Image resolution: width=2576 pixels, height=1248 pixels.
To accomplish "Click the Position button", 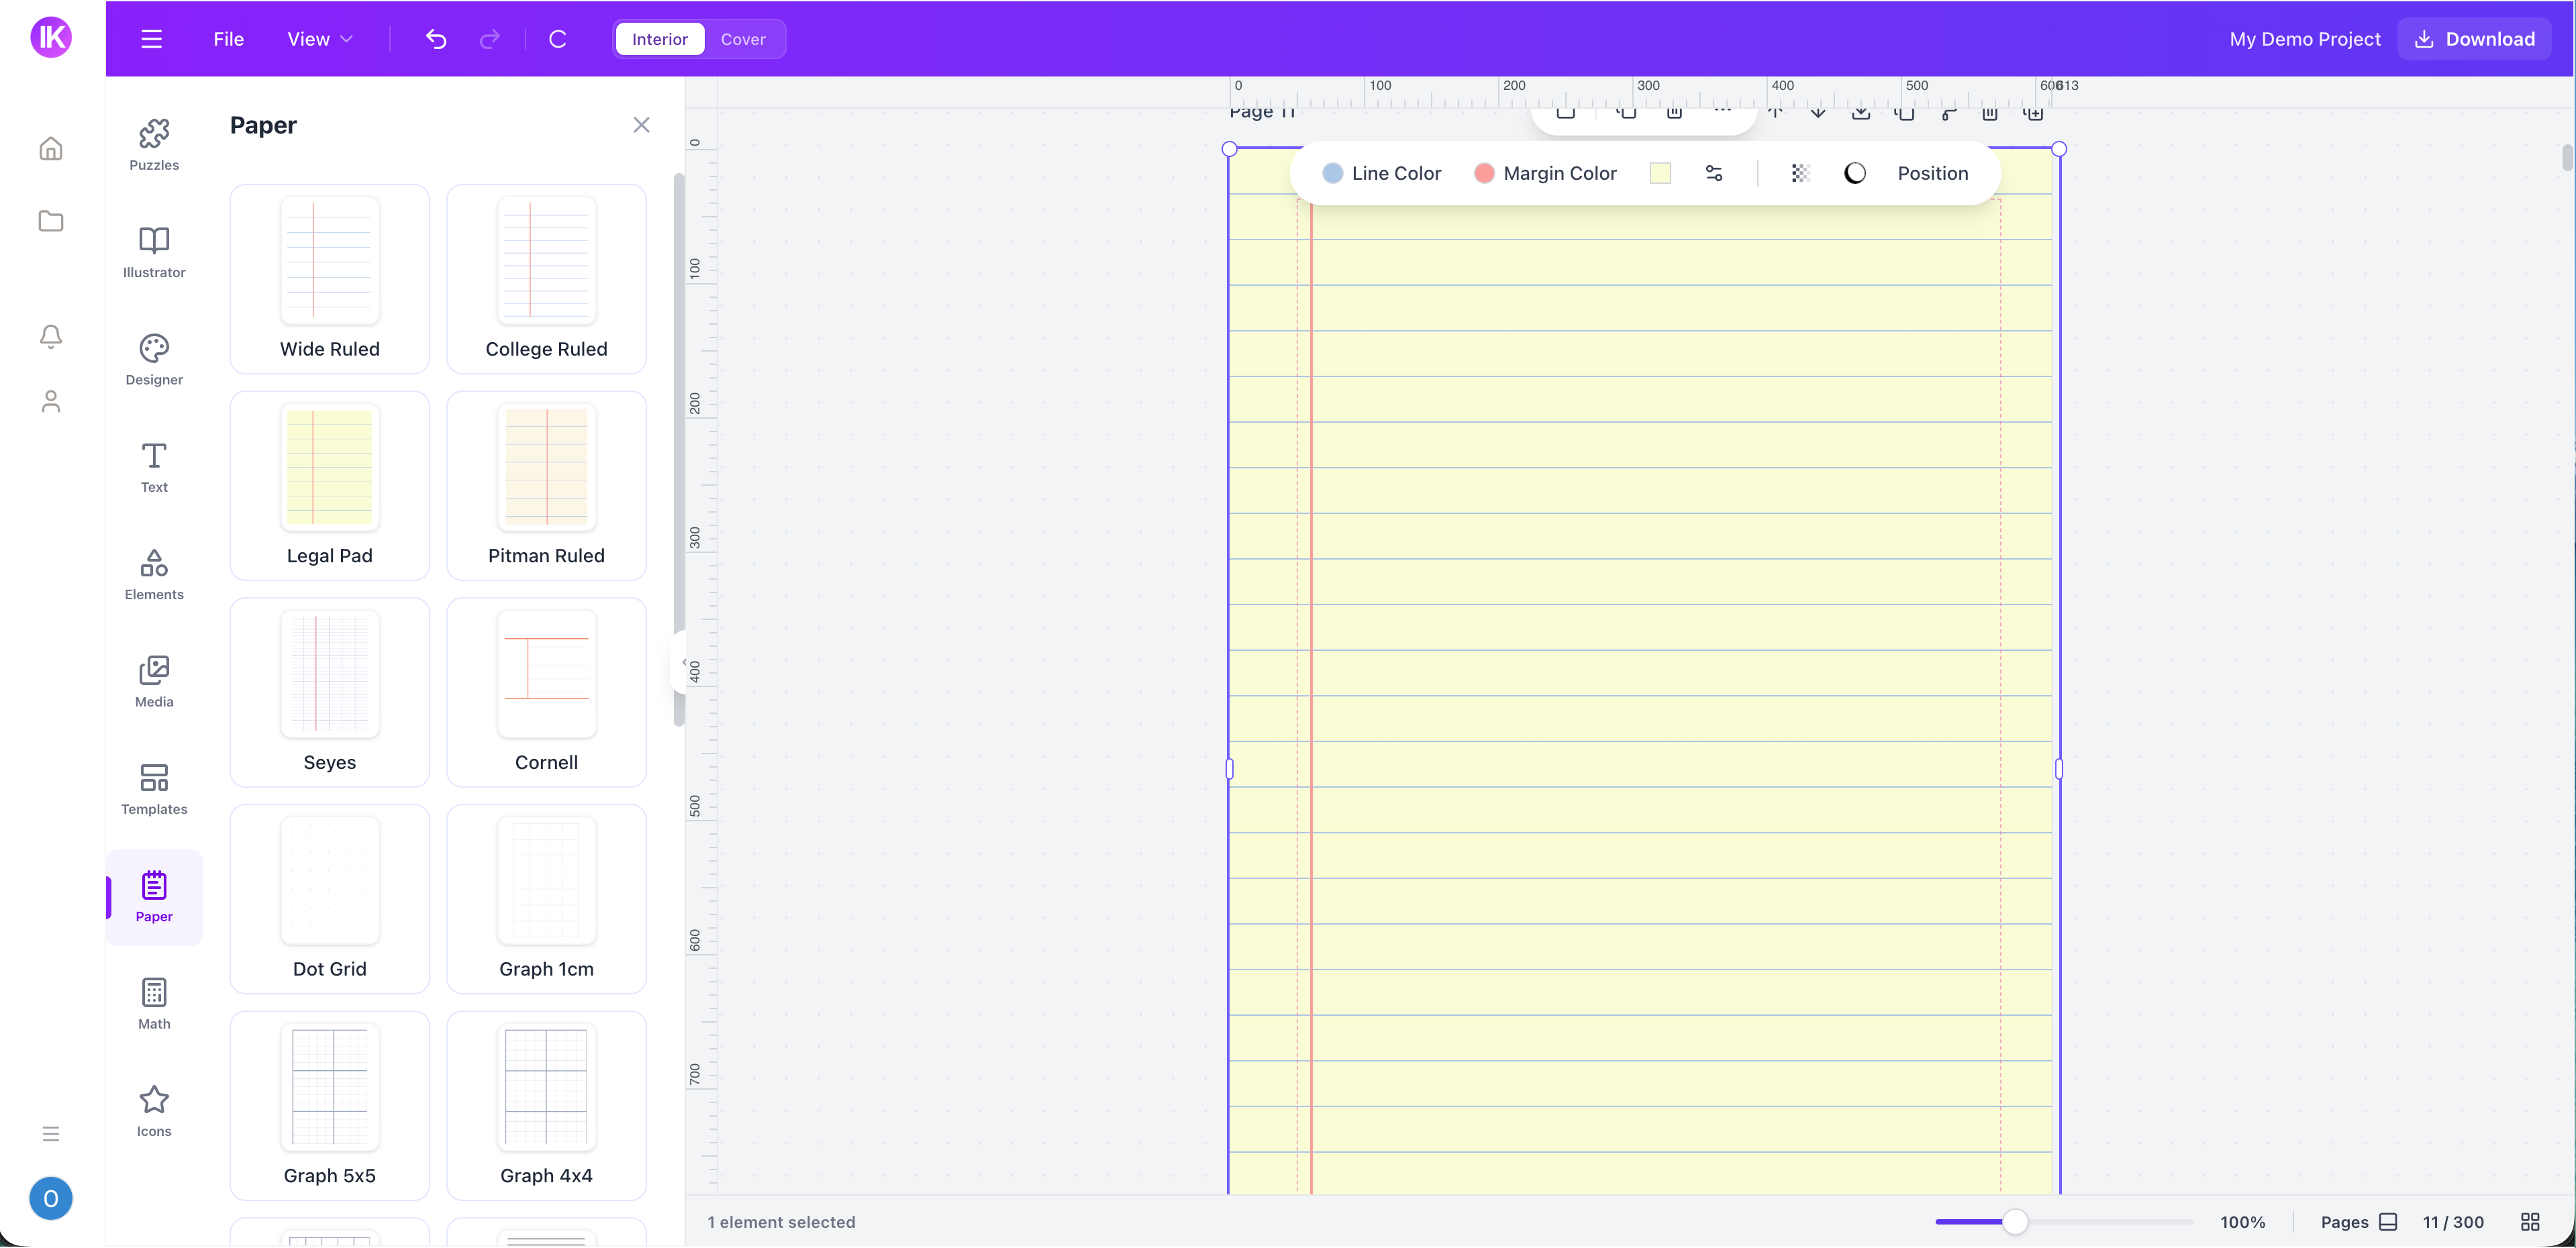I will click(x=1932, y=173).
